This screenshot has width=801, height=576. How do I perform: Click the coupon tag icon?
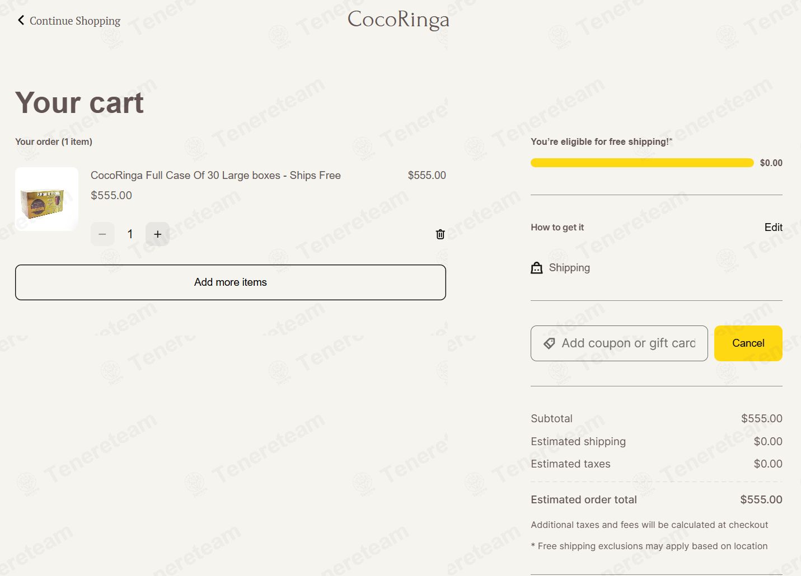point(550,343)
